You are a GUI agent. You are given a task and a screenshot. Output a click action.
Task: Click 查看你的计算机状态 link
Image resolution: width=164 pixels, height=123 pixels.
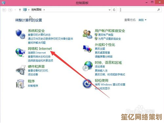(39, 35)
